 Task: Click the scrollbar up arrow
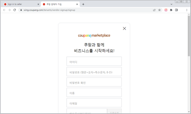189,14
